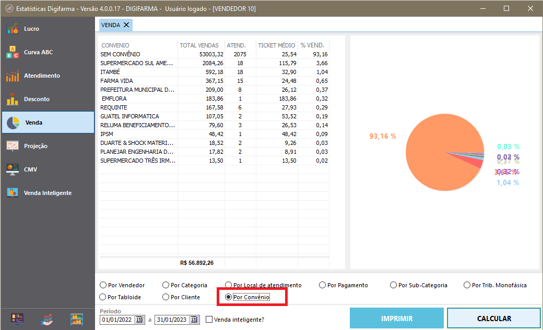Screen dimensions: 543x330
Task: Open the start date calendar picker
Action: click(x=139, y=320)
